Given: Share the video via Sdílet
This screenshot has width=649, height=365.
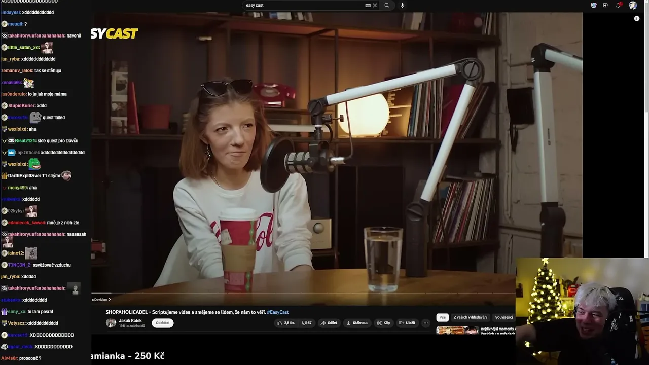Looking at the screenshot, I should (x=329, y=323).
